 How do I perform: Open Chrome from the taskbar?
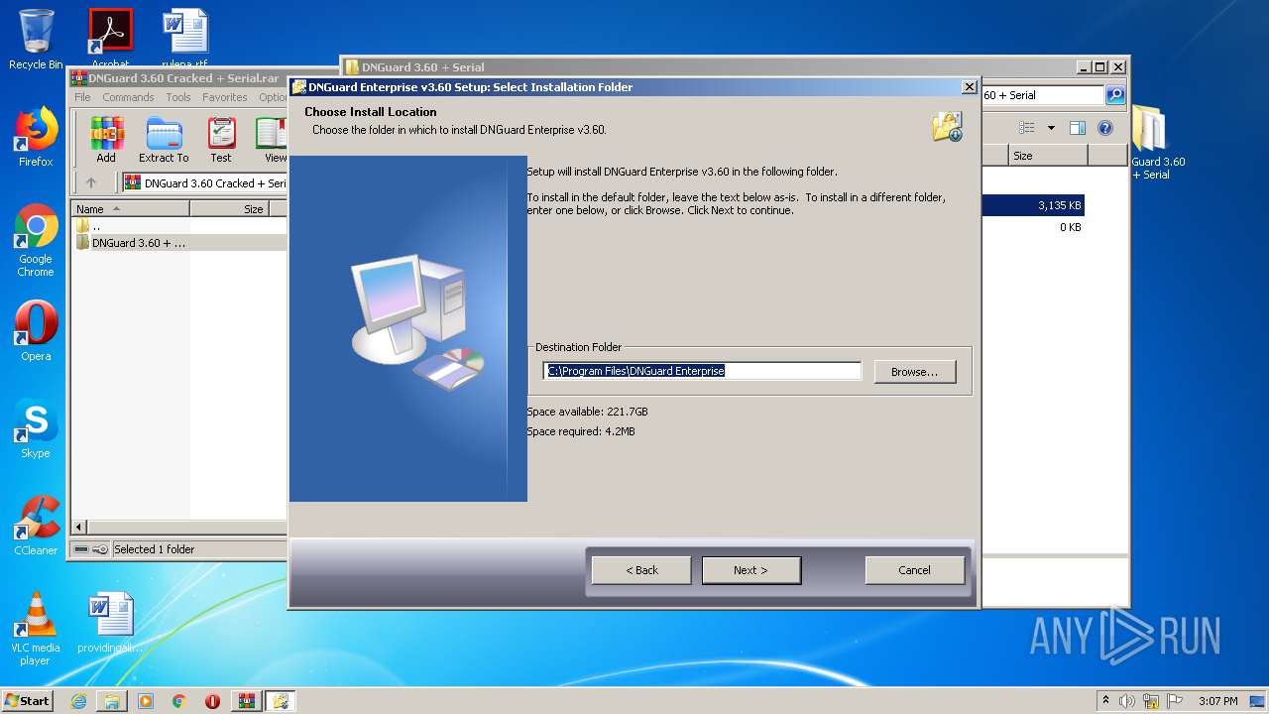tap(178, 701)
